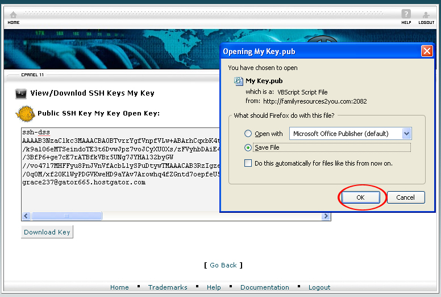Image resolution: width=441 pixels, height=297 pixels.
Task: Open the footer Trademarks link
Action: point(168,287)
